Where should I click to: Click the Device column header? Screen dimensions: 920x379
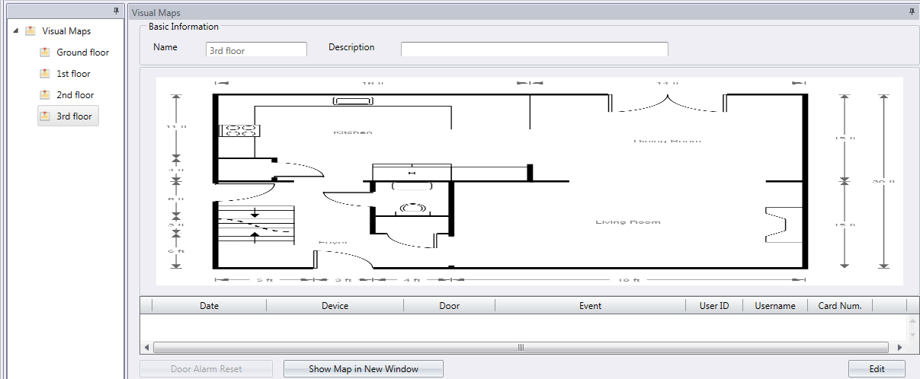(335, 306)
